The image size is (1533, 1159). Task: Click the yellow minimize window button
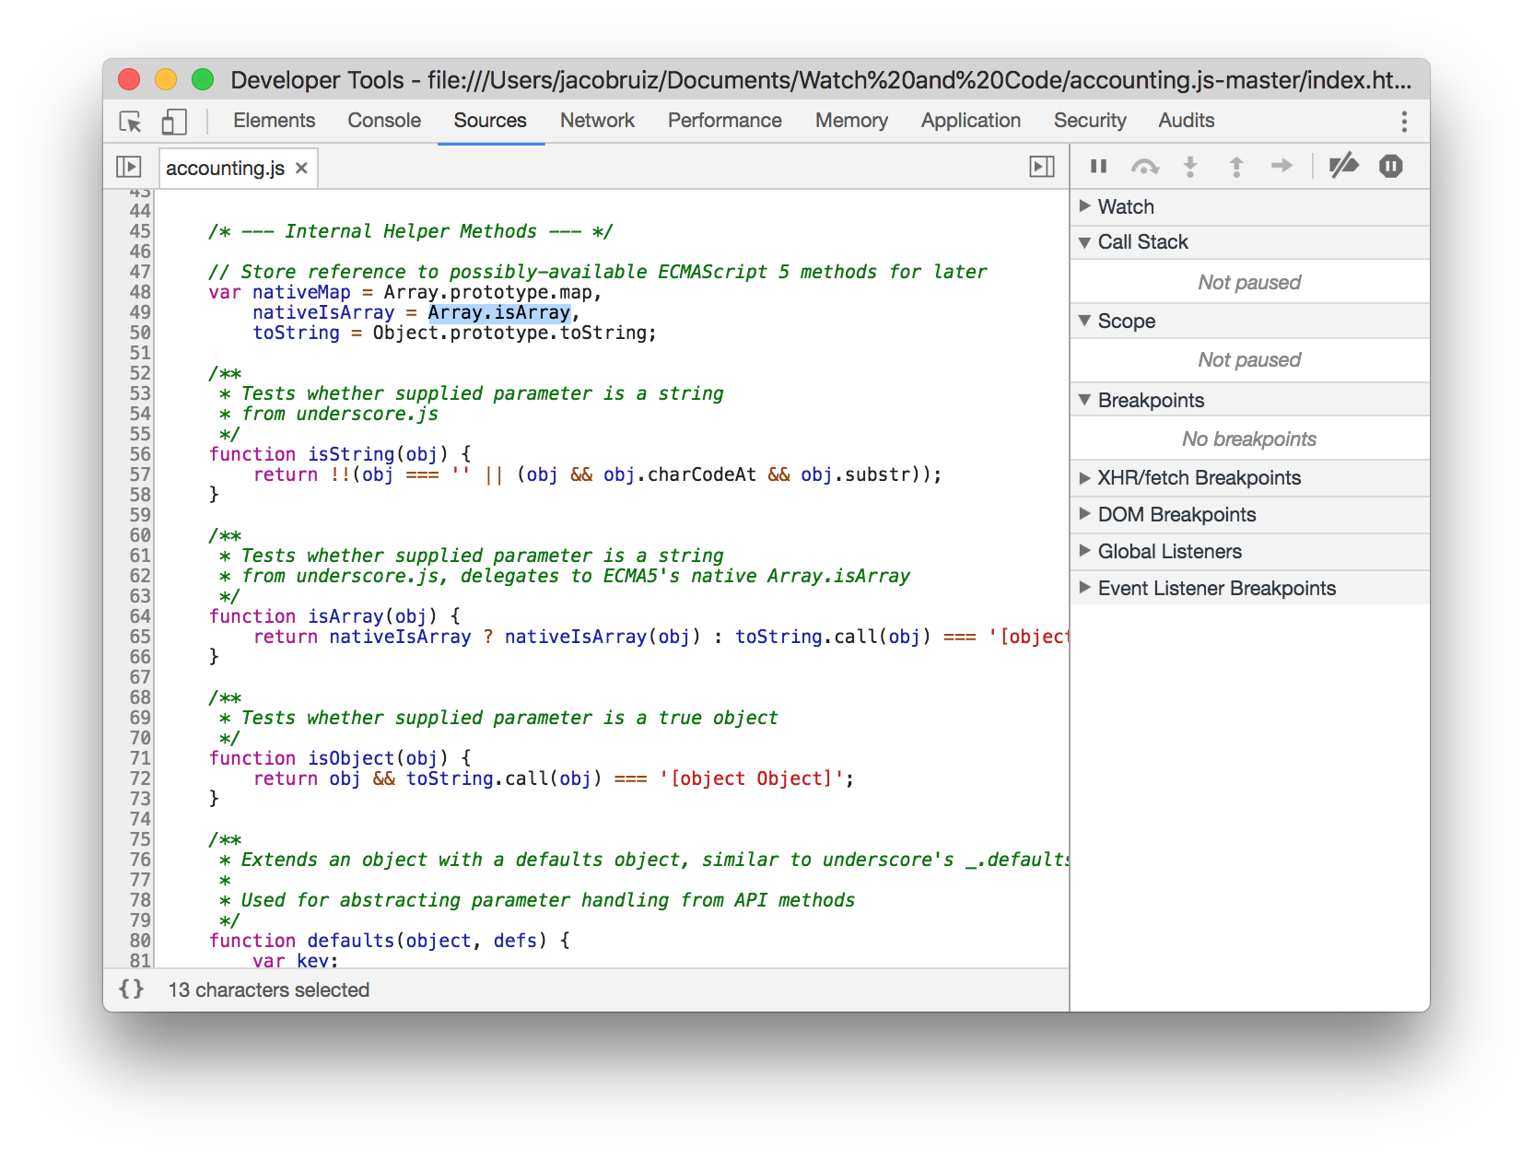(x=166, y=79)
